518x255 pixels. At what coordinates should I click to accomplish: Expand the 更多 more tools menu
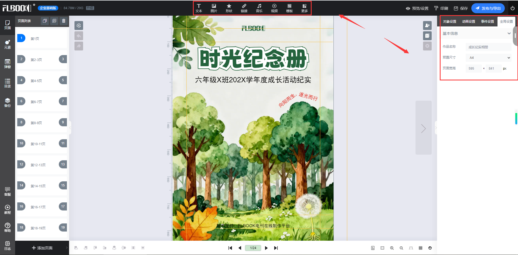pos(304,8)
